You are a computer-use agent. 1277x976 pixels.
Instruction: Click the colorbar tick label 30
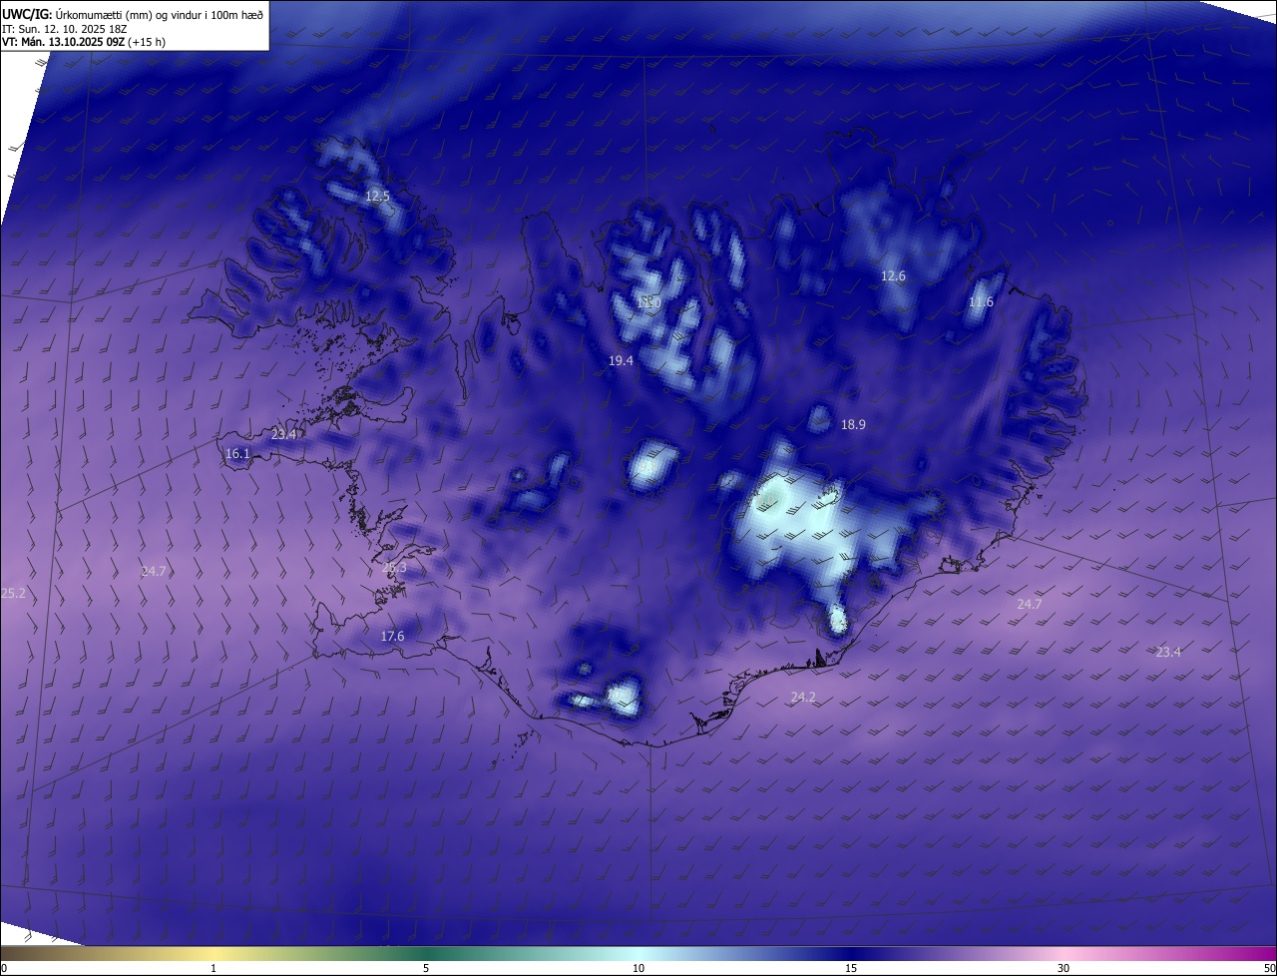click(1064, 968)
